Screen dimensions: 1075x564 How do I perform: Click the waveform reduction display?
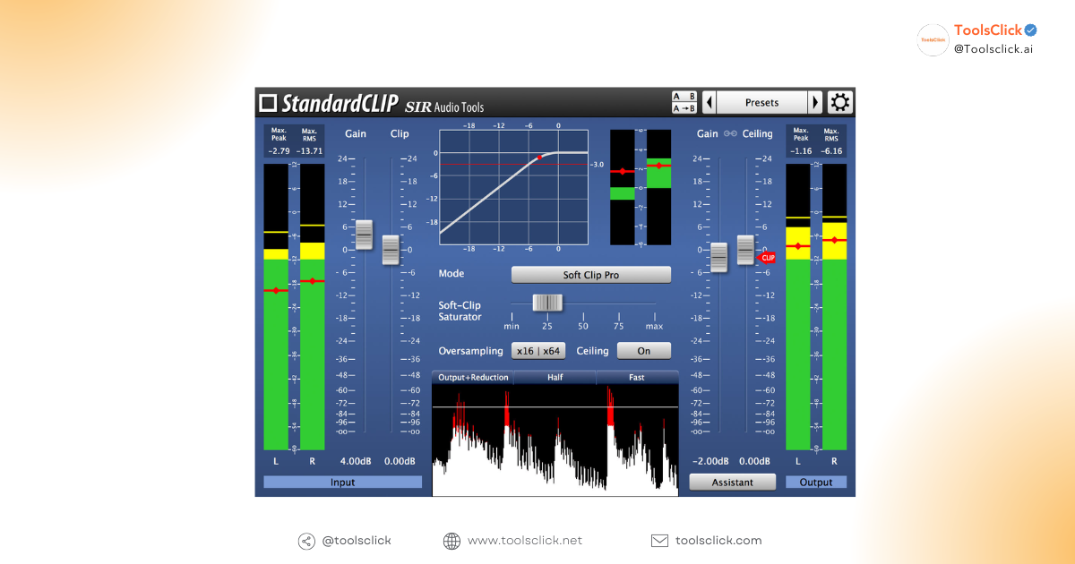(x=555, y=439)
